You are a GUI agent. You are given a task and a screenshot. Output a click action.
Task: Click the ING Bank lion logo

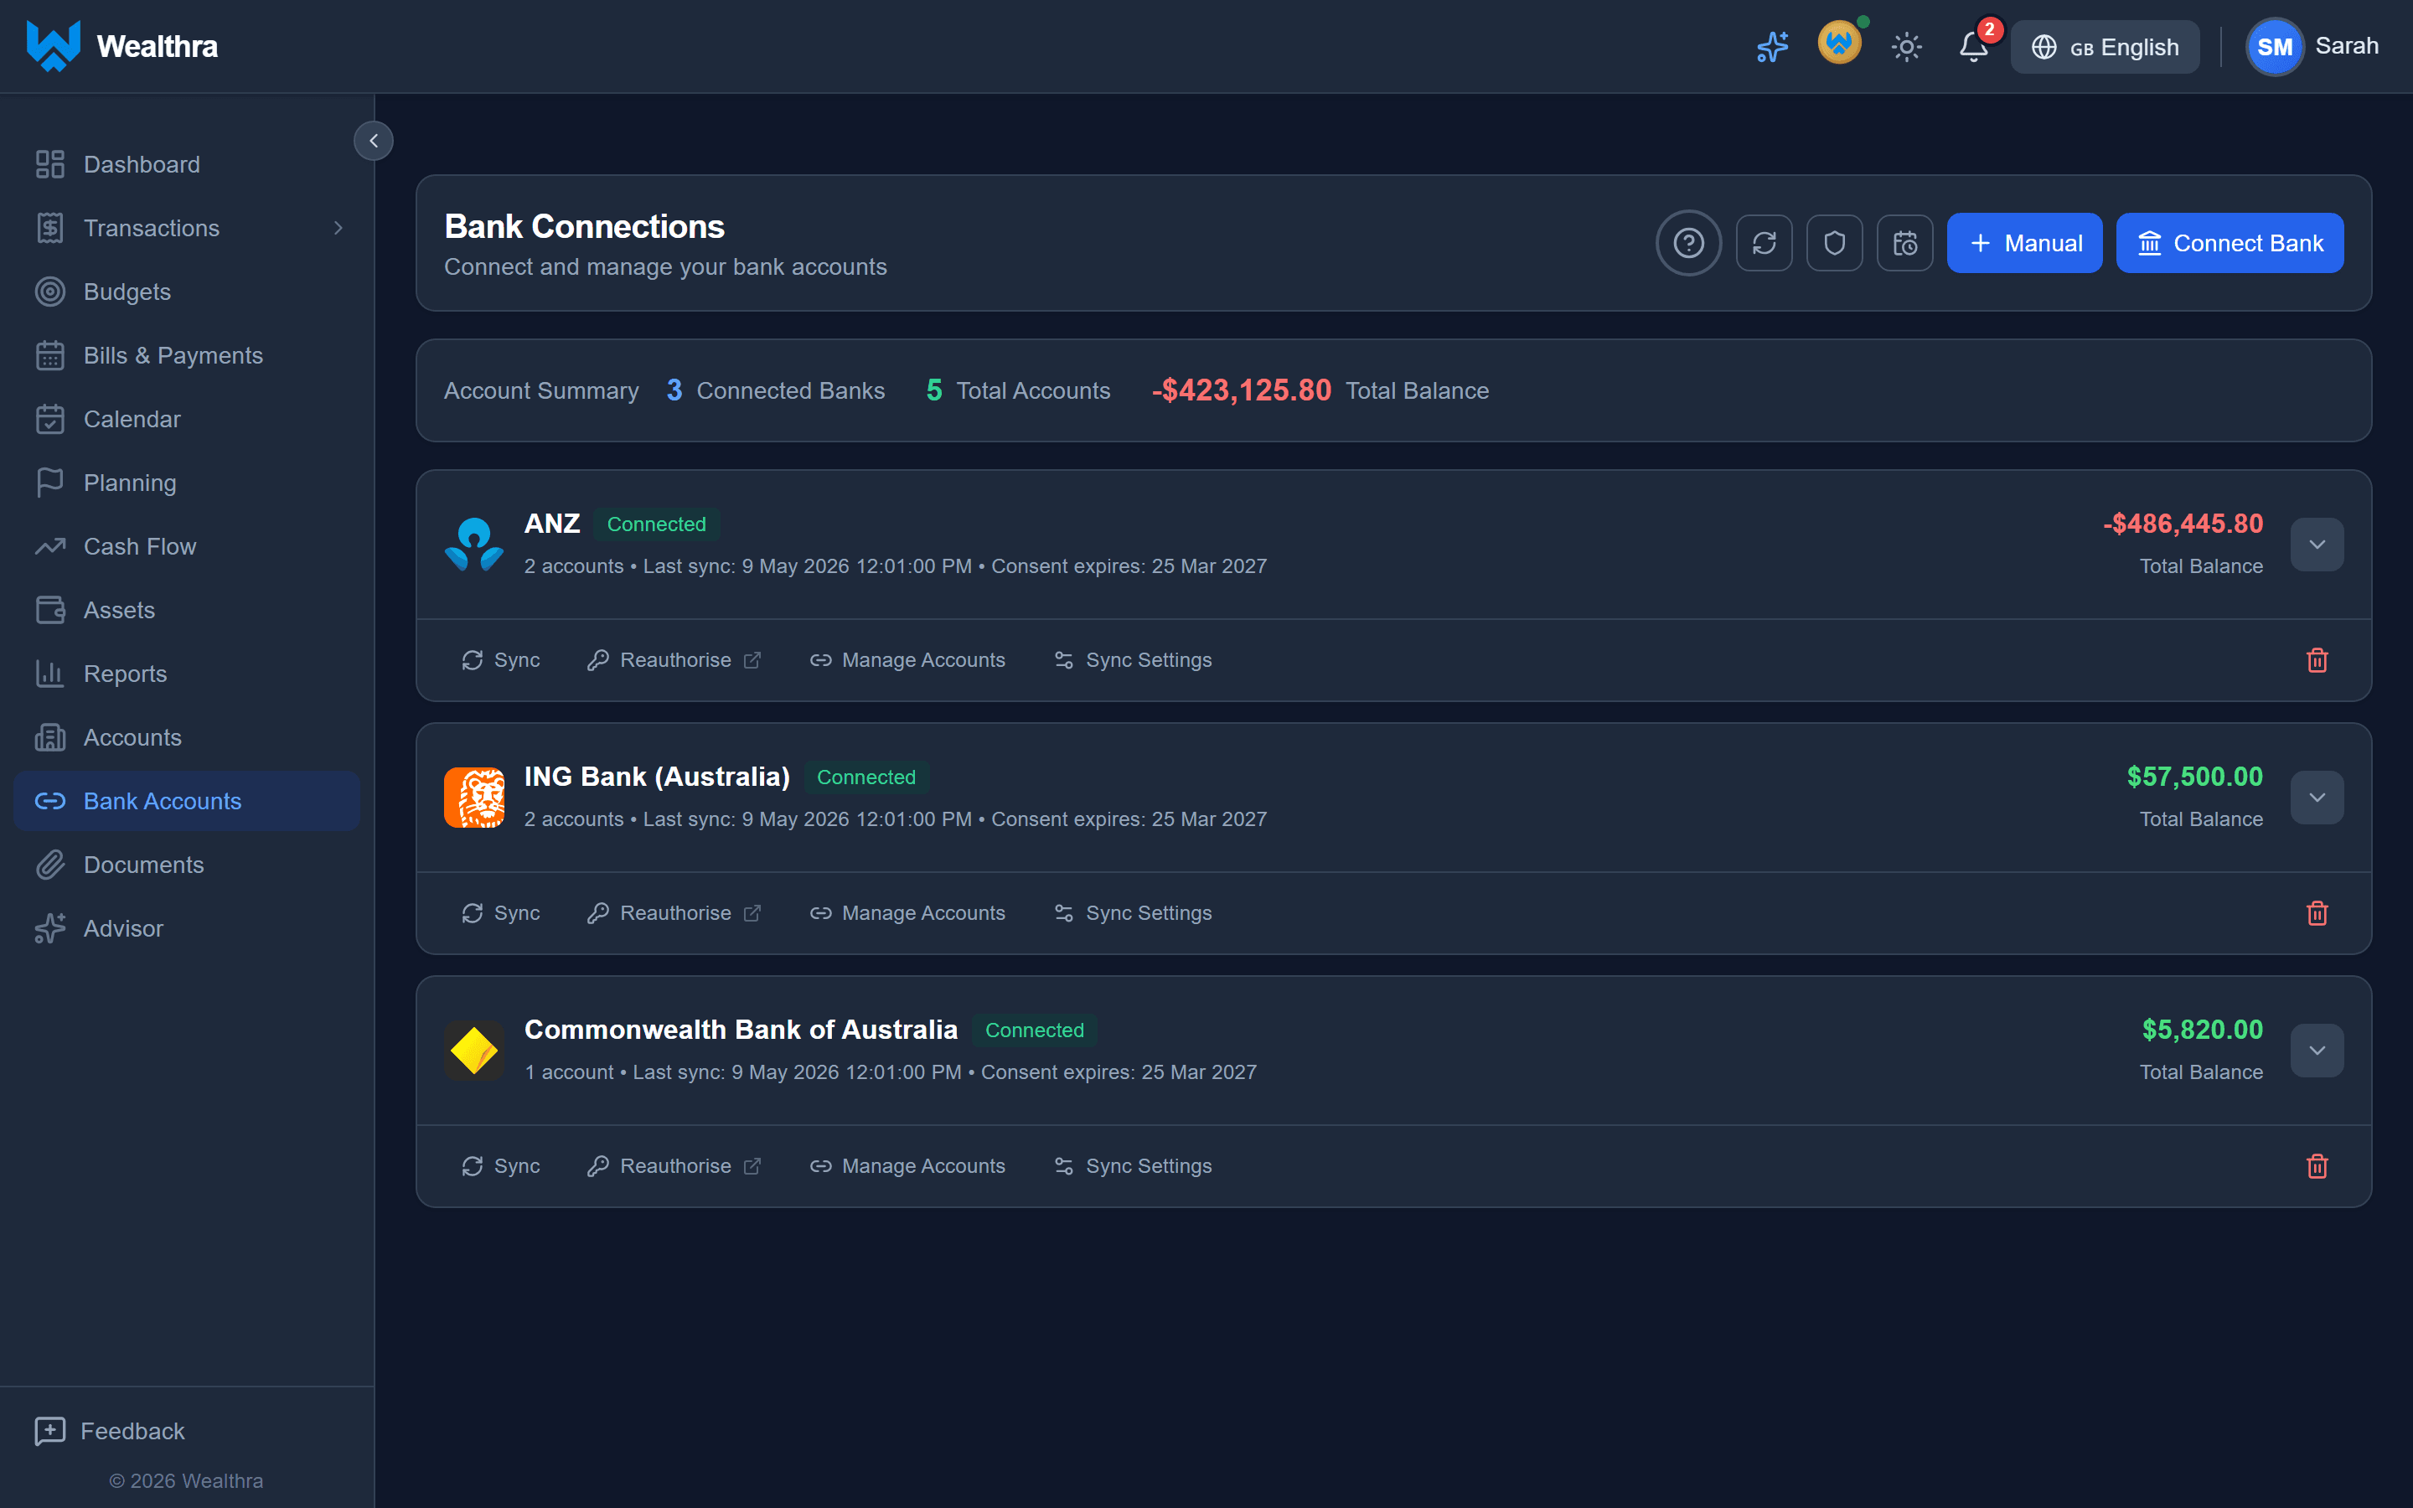point(473,798)
